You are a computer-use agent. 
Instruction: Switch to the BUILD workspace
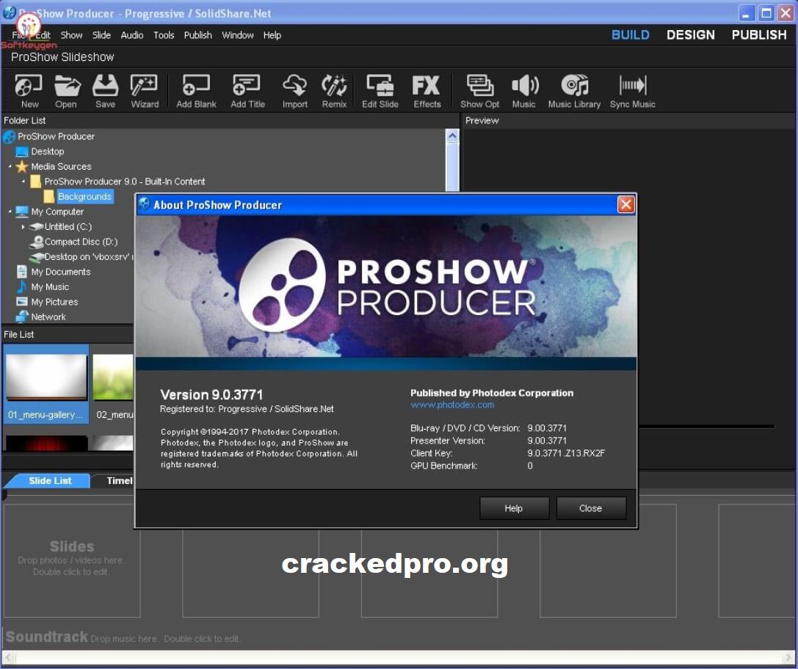pos(630,35)
